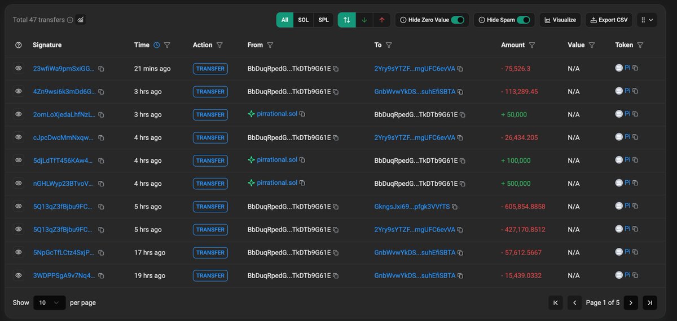Open the Value column filter
The image size is (677, 321).
(x=592, y=45)
